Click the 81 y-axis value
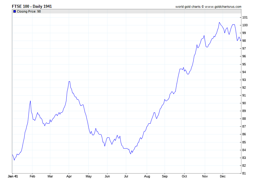 pos(244,173)
